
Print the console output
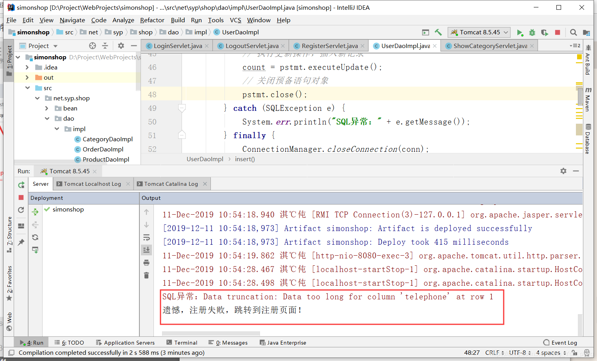[x=146, y=263]
